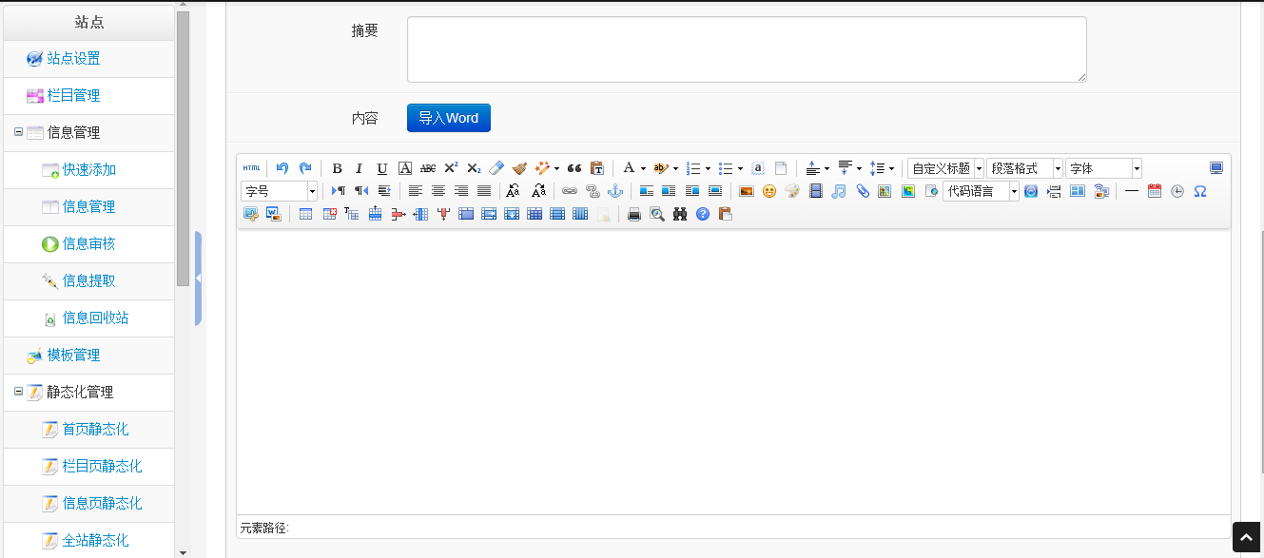Activate the format painter brush
The image size is (1264, 558).
[x=519, y=168]
